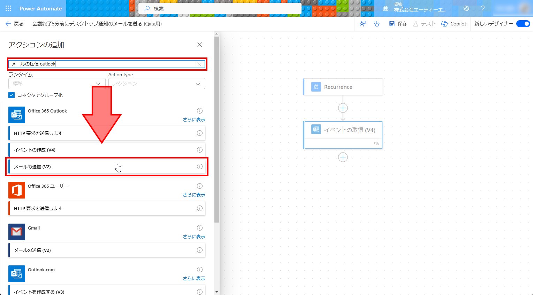The height and width of the screenshot is (295, 533).
Task: Open the Copilot panel
Action: (x=454, y=24)
